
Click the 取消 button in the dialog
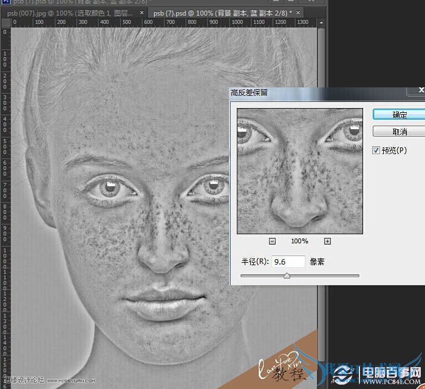(x=399, y=132)
